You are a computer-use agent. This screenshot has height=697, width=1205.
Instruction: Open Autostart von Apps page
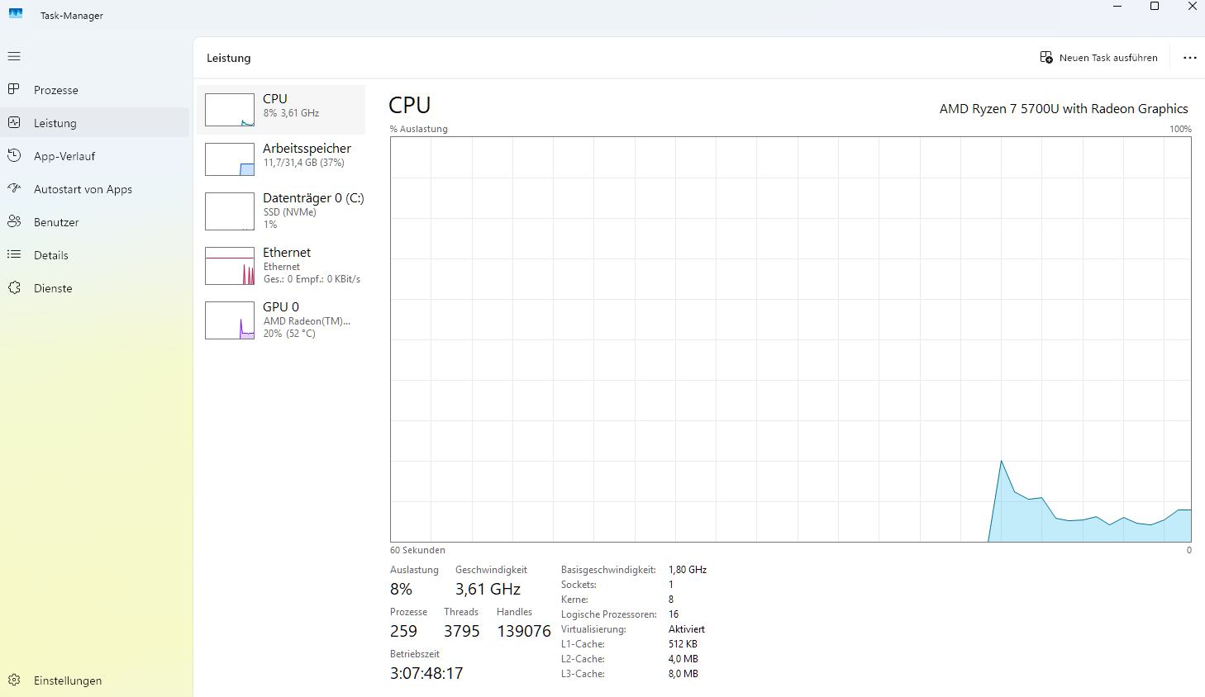tap(95, 189)
